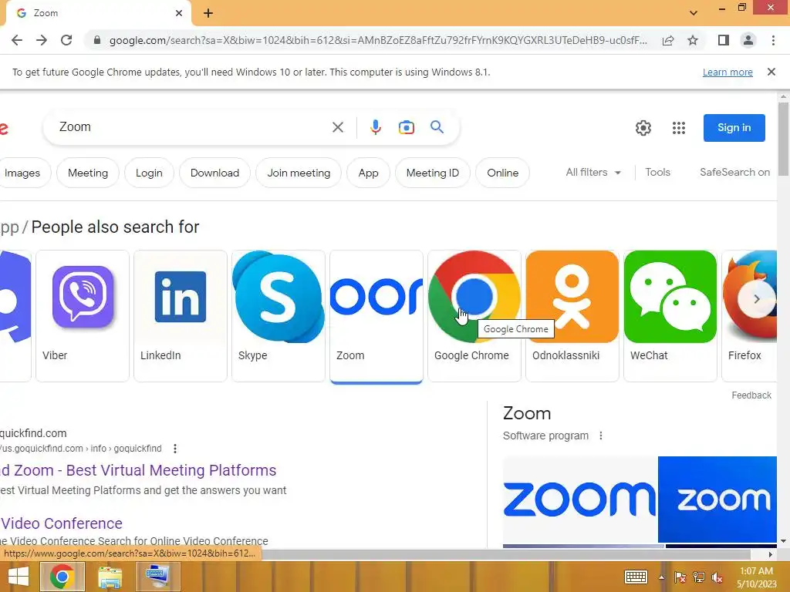Select the App filter chip

(x=368, y=173)
